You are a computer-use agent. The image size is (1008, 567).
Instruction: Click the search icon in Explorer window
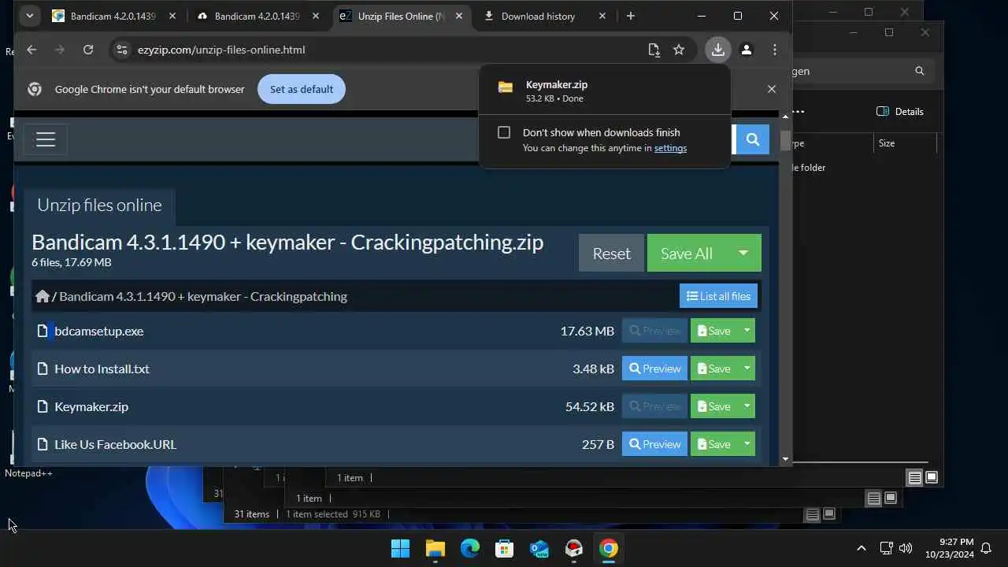919,71
